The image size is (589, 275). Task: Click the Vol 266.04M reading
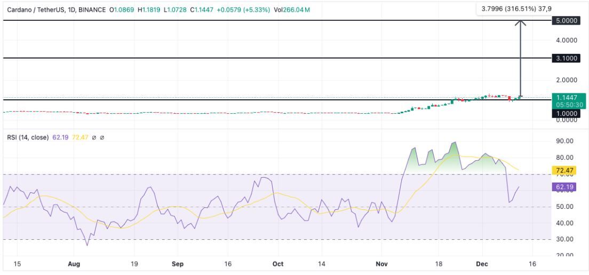point(291,10)
